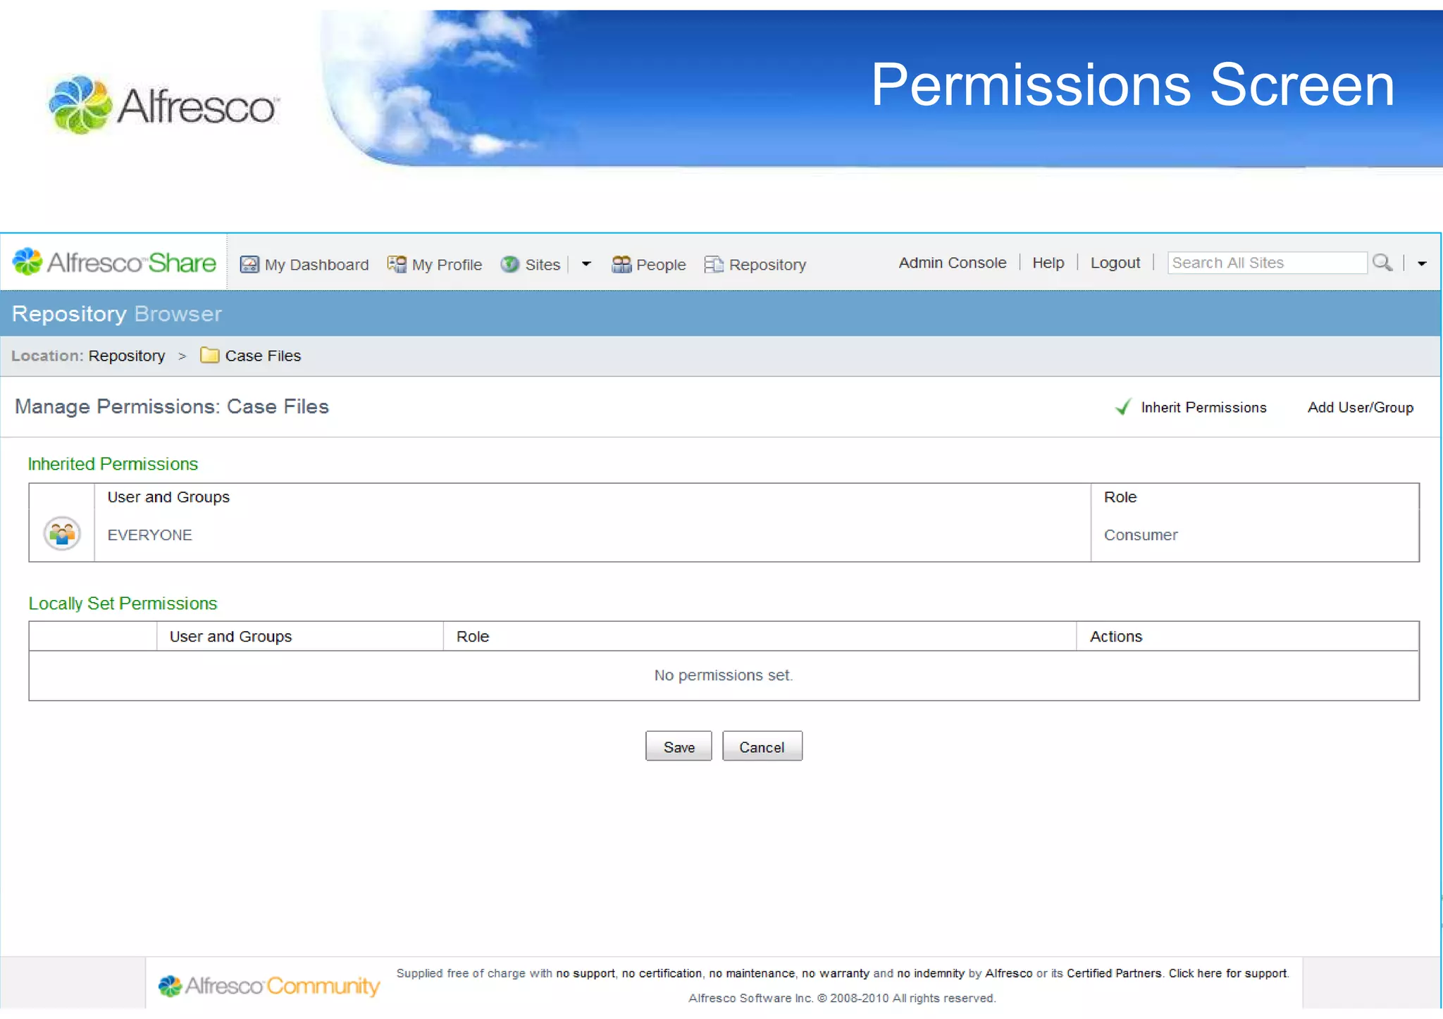Click the My Profile icon
The image size is (1443, 1019).
(397, 264)
